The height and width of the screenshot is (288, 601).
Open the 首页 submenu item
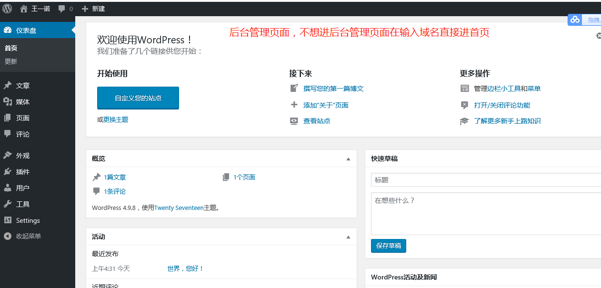pyautogui.click(x=11, y=48)
